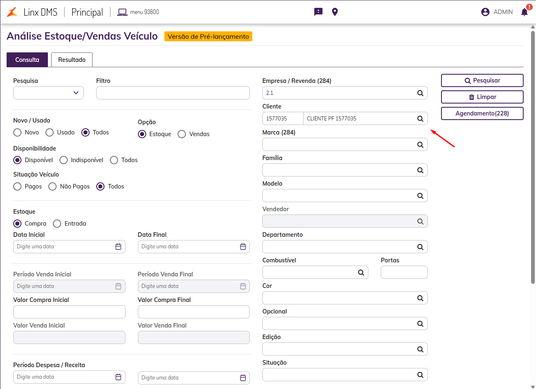Click the Cliente code field 1577035
This screenshot has width=536, height=389.
point(283,118)
